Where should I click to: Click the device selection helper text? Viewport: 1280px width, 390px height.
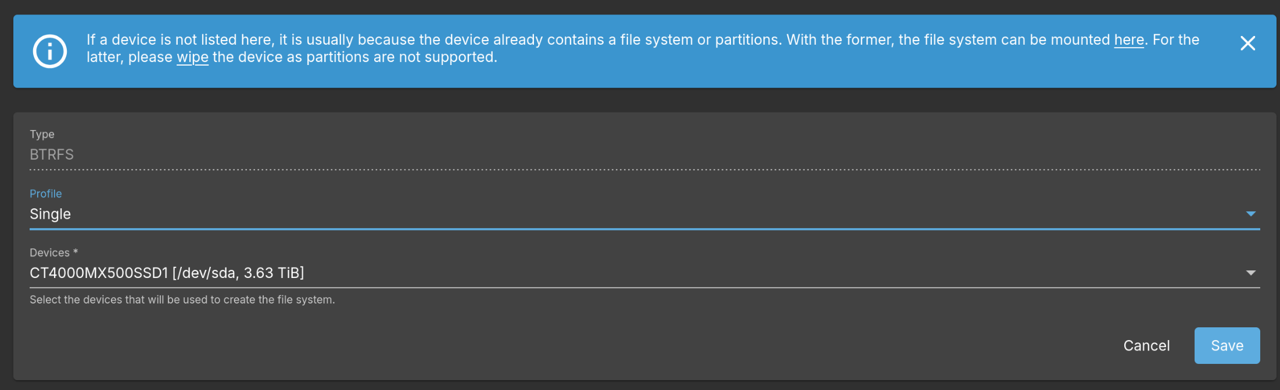(x=182, y=299)
